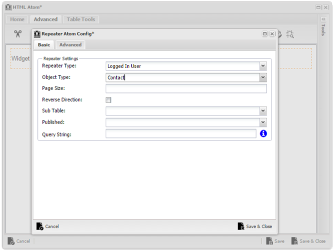Maximize the HTML Atom window
The image size is (335, 250).
coord(319,7)
